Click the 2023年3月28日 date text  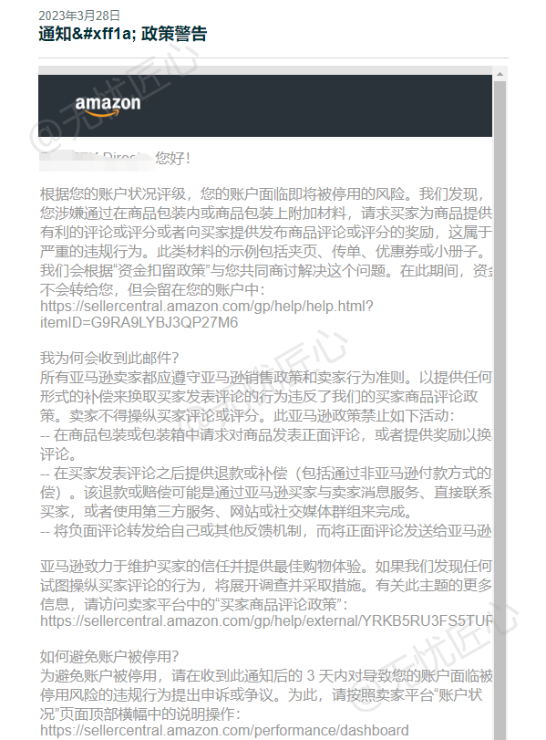tap(79, 16)
